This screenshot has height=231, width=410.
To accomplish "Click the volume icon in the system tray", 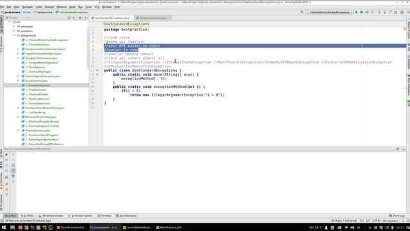I will pyautogui.click(x=352, y=228).
